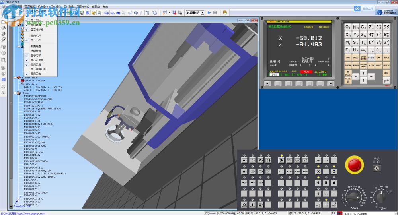This screenshot has width=398, height=215.
Task: Click the PAGE up key
Action: click(348, 73)
